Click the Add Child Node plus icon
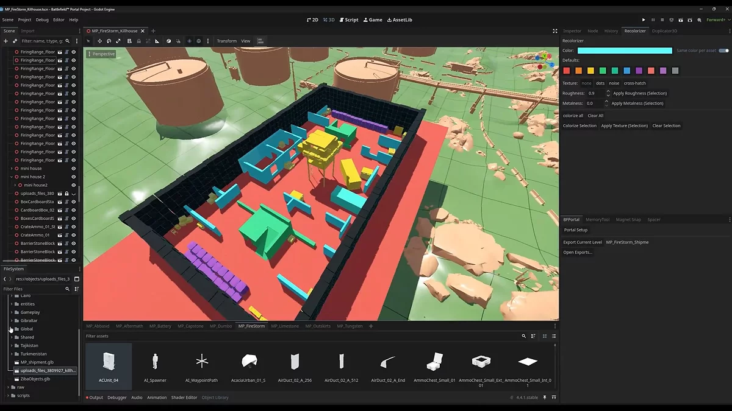 [x=5, y=41]
